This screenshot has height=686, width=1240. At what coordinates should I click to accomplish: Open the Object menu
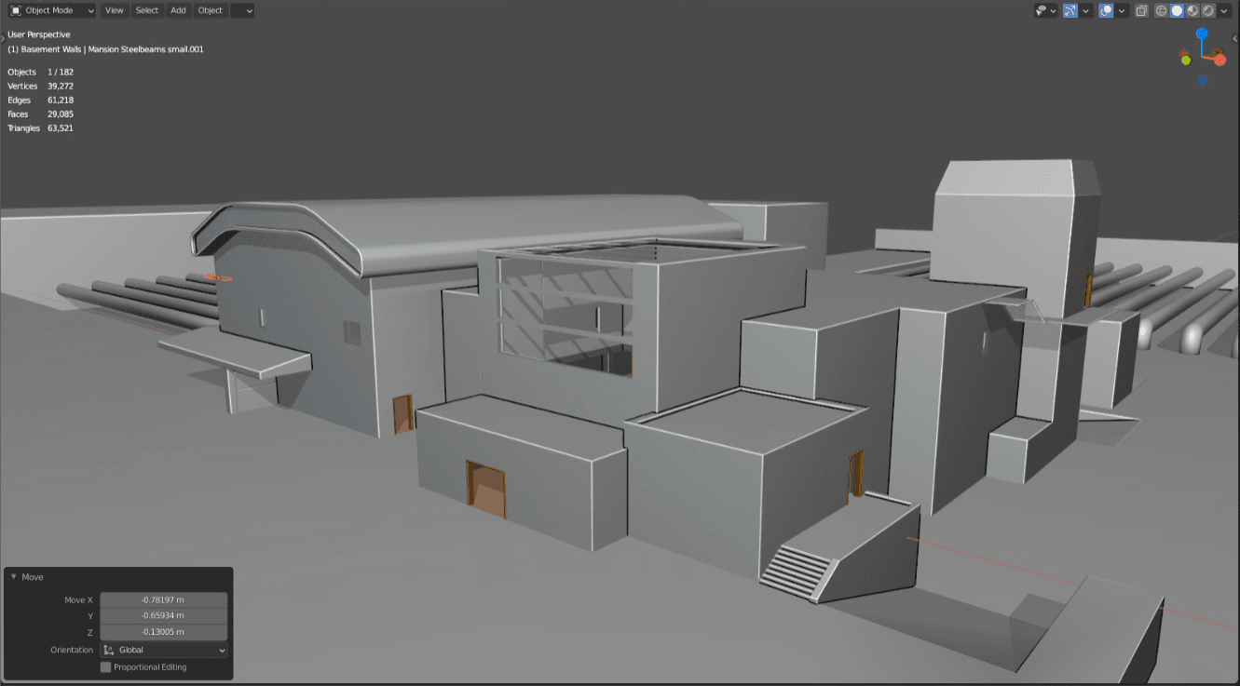[210, 10]
